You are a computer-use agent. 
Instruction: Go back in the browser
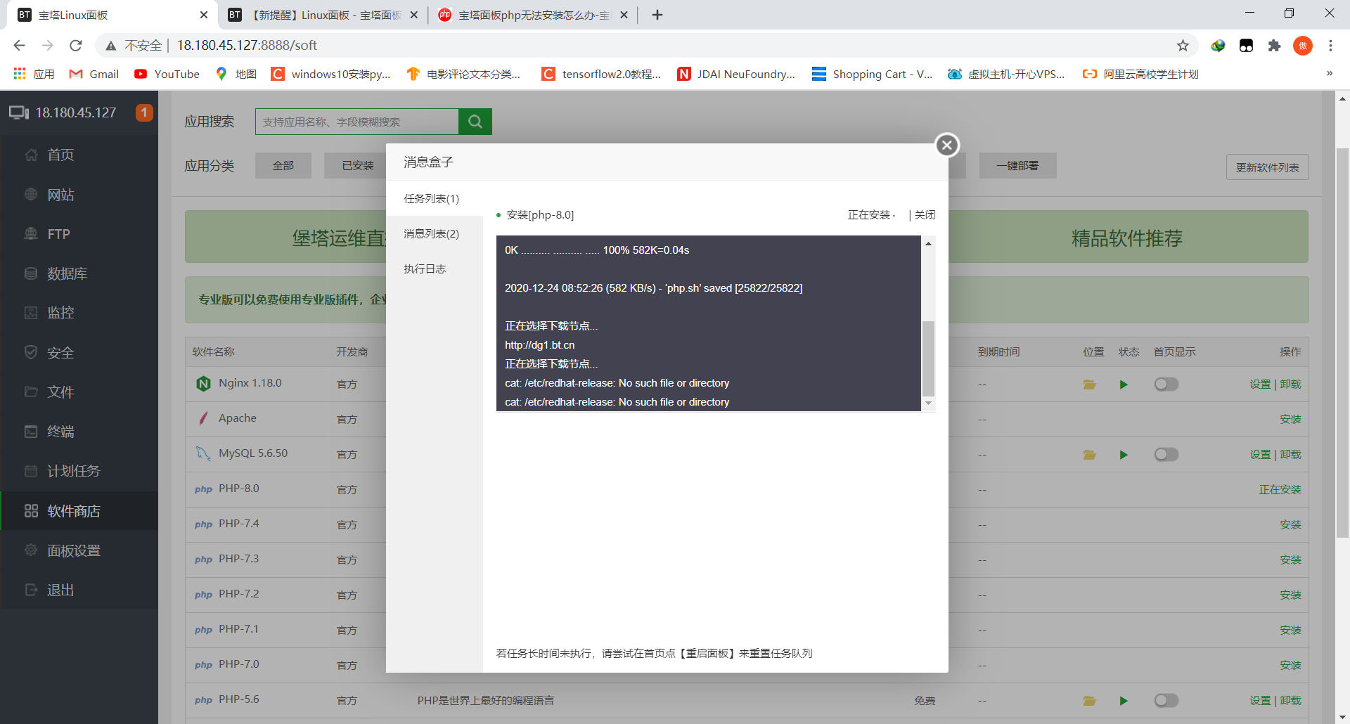pyautogui.click(x=19, y=46)
